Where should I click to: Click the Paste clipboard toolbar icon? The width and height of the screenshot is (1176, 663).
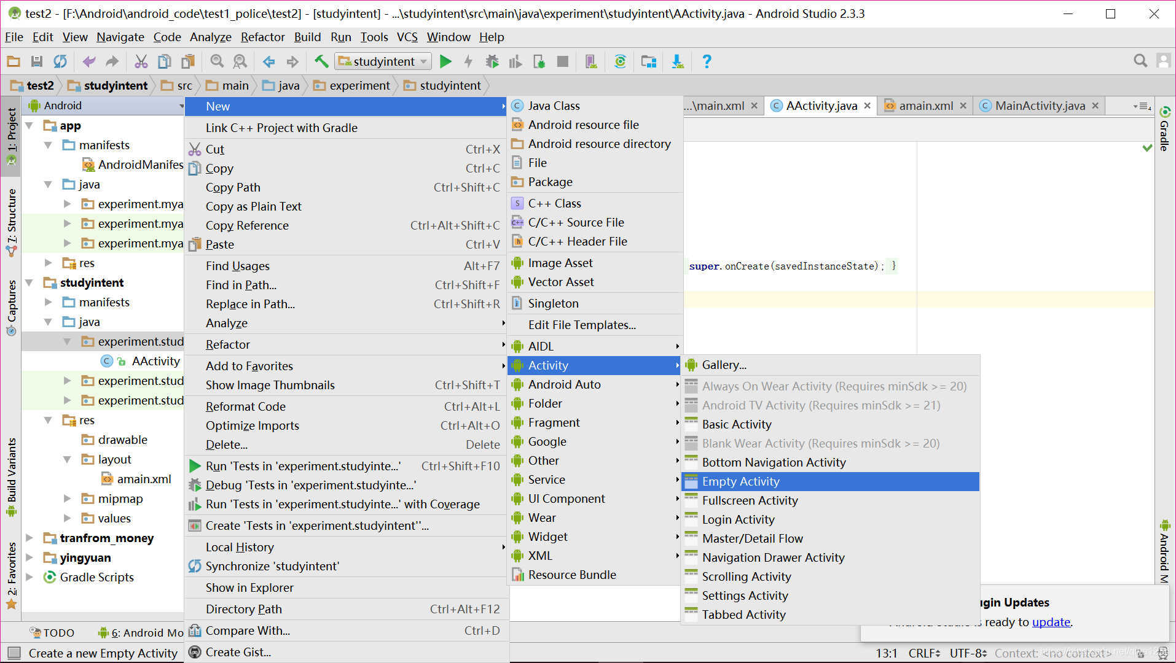click(x=188, y=61)
